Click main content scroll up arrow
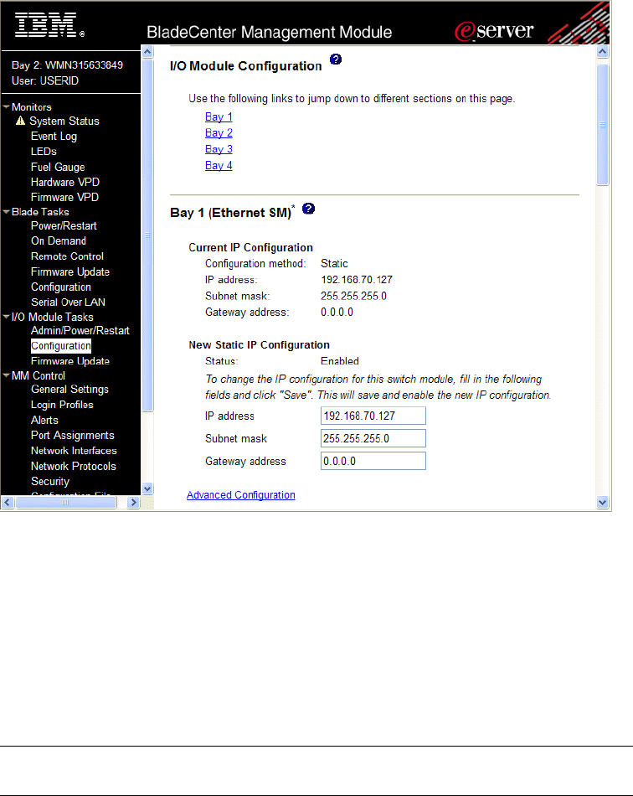 point(603,52)
